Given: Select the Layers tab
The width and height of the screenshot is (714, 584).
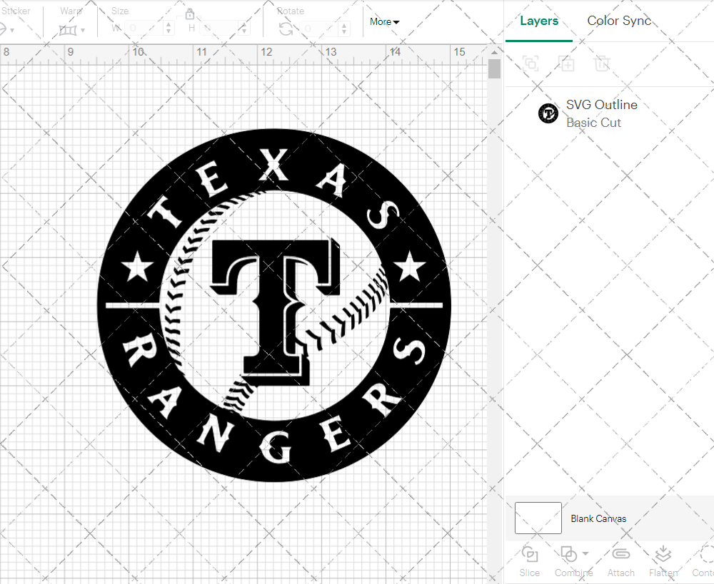Looking at the screenshot, I should (539, 21).
